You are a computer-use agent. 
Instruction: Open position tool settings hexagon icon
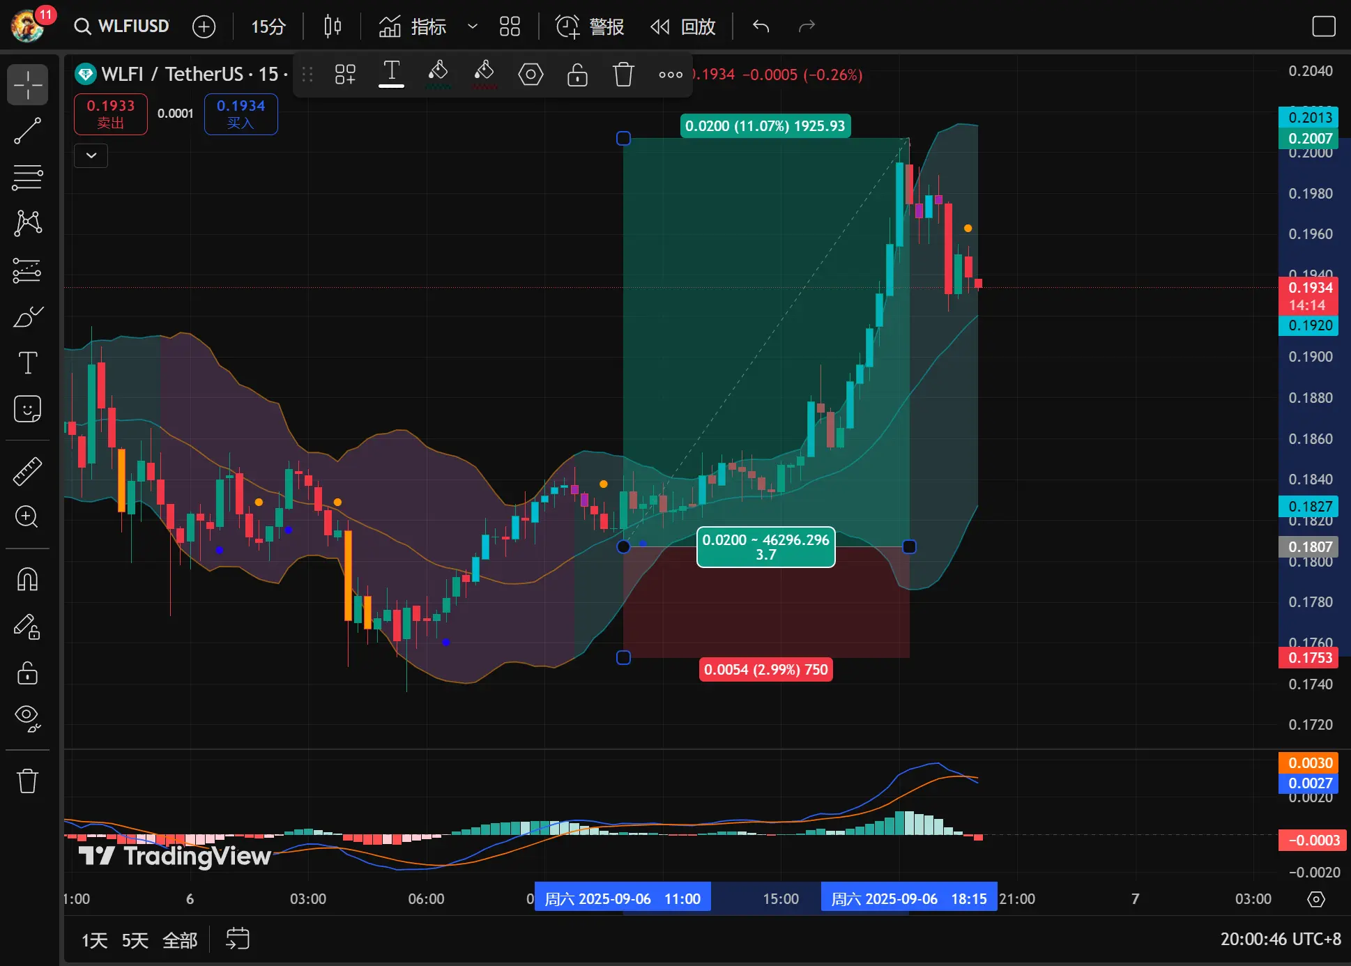(531, 74)
